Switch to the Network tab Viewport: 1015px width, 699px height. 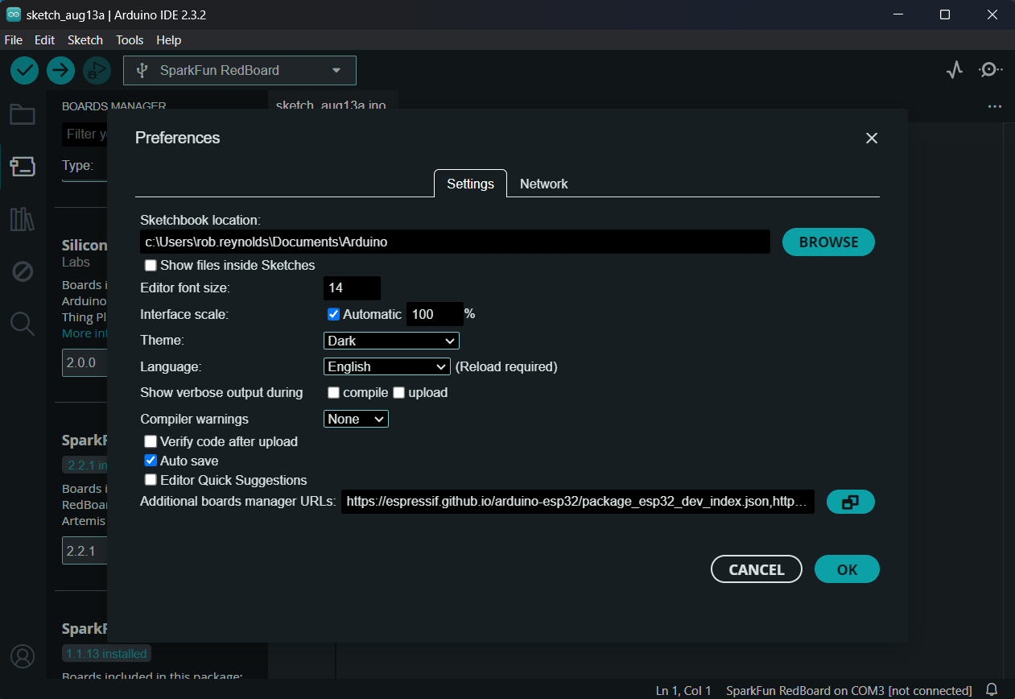pyautogui.click(x=543, y=184)
